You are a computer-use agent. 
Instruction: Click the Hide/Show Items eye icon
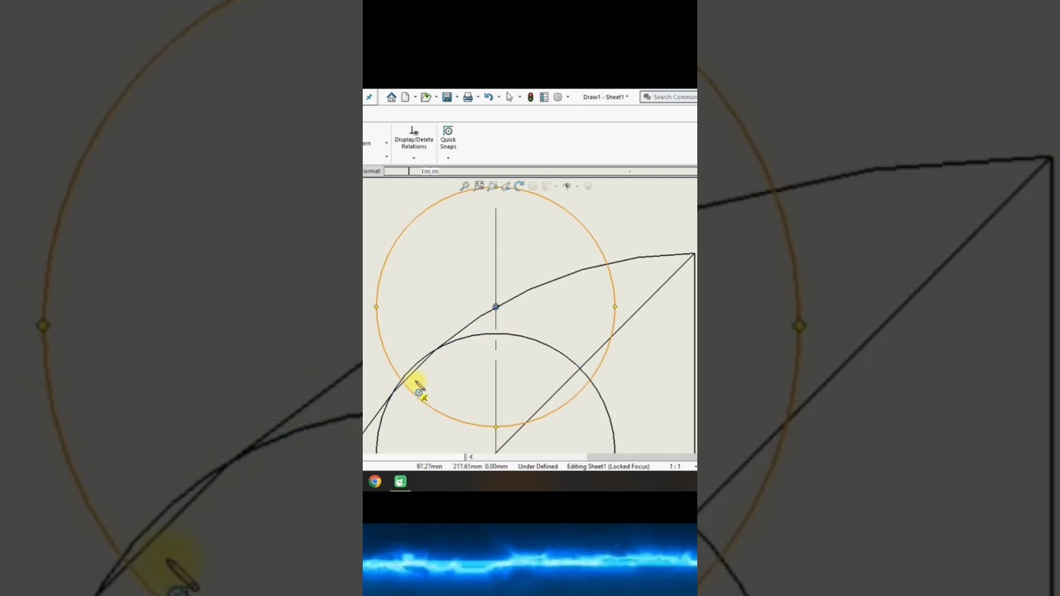[x=567, y=186]
